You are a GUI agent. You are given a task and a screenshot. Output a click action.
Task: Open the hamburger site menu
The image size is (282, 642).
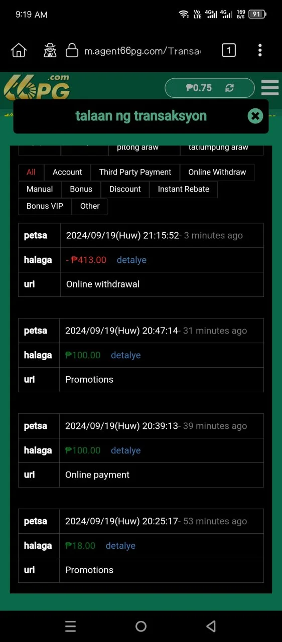click(x=270, y=88)
